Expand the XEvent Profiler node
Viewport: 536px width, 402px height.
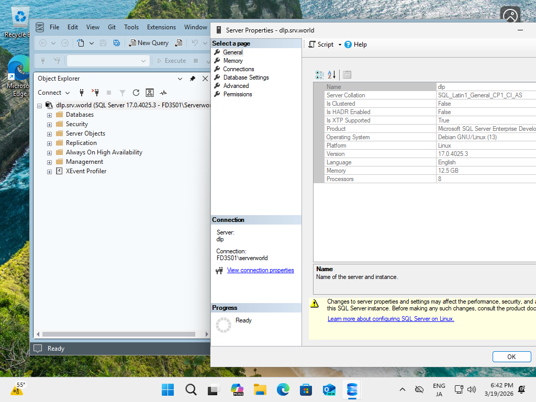(x=49, y=172)
